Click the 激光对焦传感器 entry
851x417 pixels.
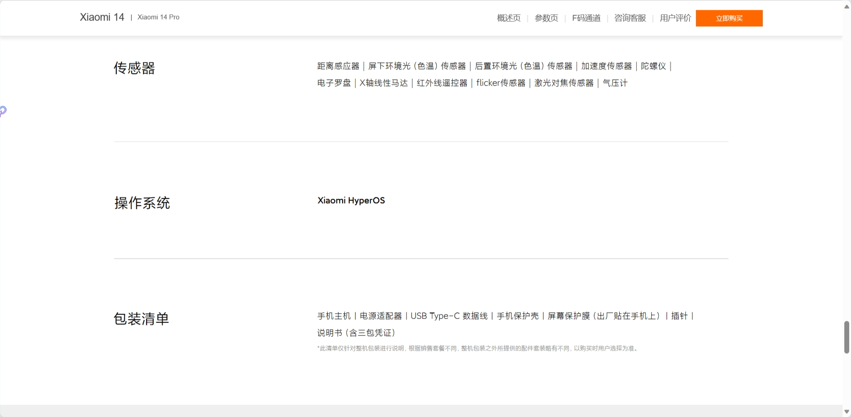tap(564, 83)
